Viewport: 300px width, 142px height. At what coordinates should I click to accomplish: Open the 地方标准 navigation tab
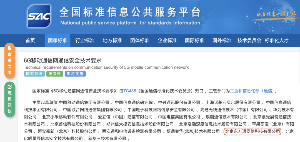click(112, 40)
